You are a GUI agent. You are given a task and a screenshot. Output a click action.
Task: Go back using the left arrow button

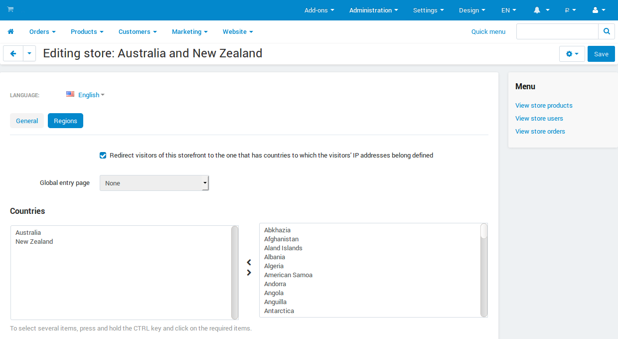coord(13,53)
